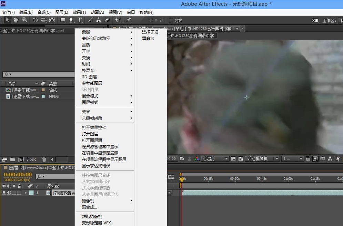343x226 pixels.
Task: Click the snapshot camera icon in viewer
Action: (182, 159)
